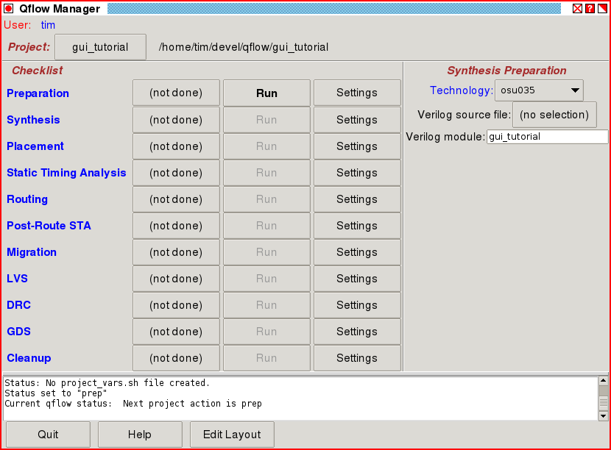Run the Preparation step
The width and height of the screenshot is (611, 450).
click(266, 93)
